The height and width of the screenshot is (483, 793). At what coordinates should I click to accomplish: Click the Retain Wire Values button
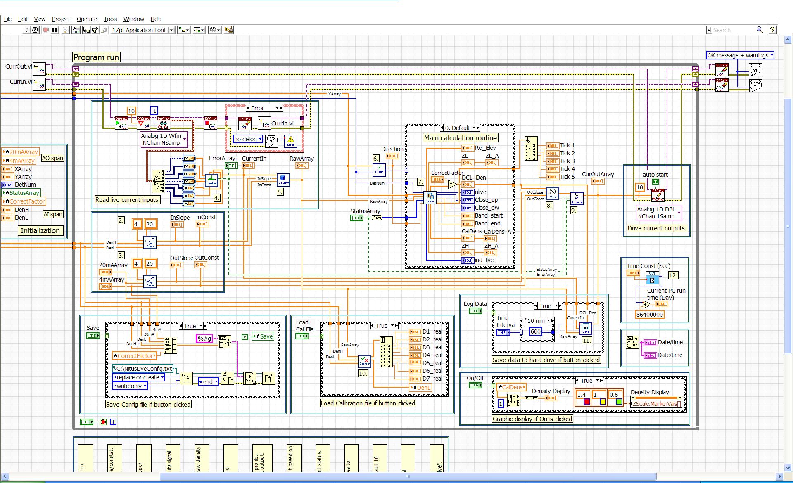[76, 30]
